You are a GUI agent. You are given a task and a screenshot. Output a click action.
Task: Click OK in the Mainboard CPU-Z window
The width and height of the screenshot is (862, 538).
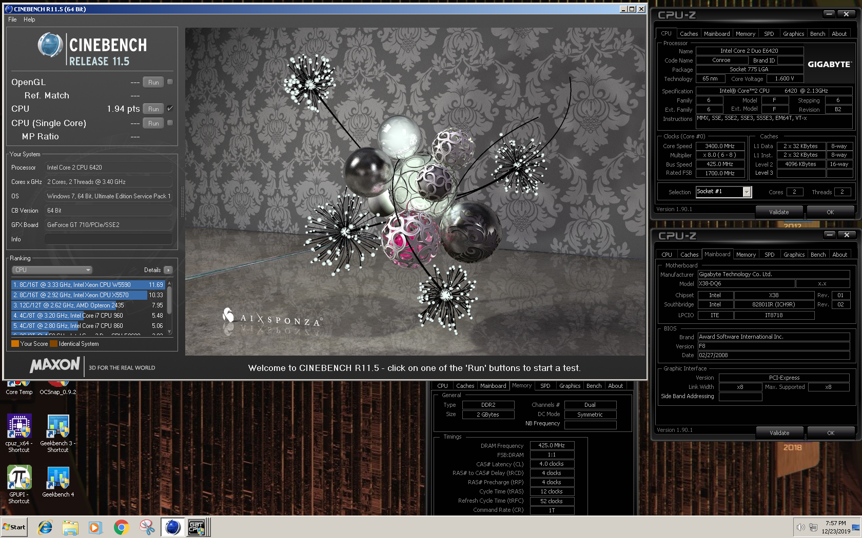(831, 433)
